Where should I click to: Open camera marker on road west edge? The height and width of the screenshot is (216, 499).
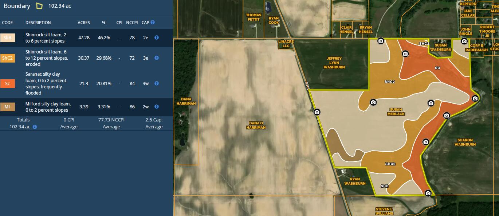pos(317,112)
